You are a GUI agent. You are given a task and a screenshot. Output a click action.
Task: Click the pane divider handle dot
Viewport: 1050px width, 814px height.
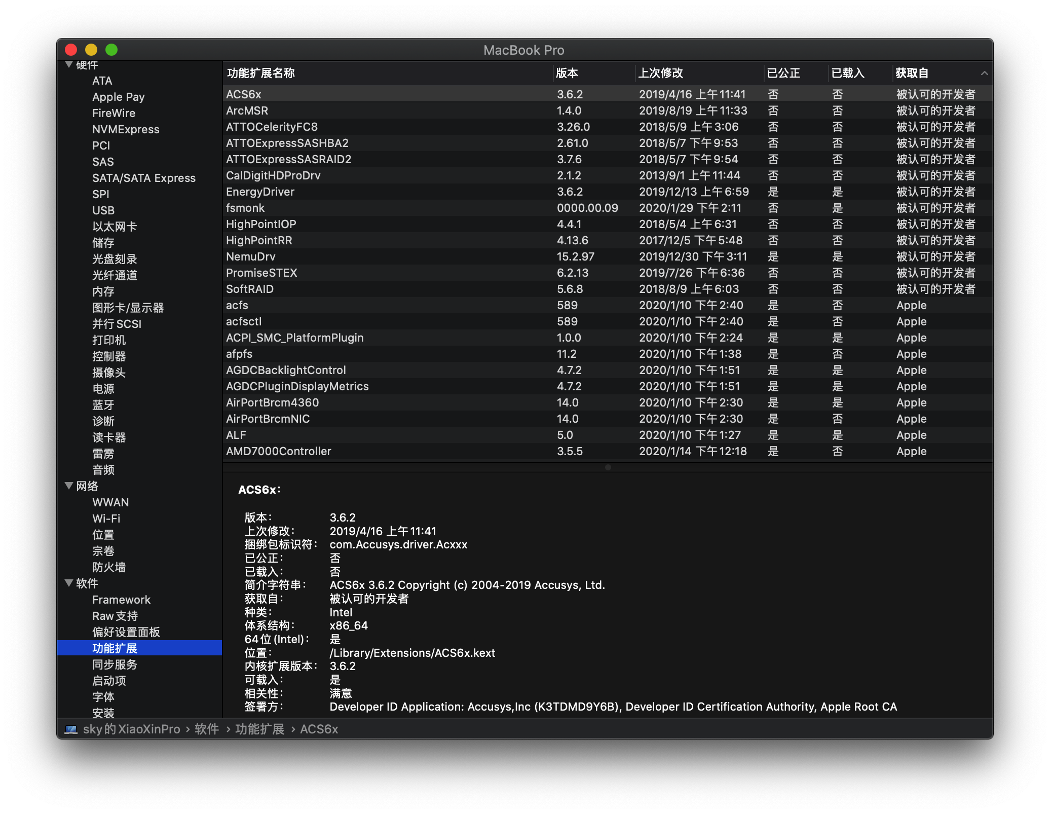pos(608,467)
